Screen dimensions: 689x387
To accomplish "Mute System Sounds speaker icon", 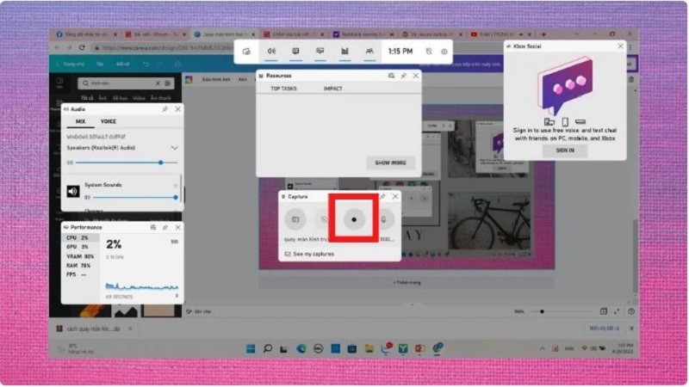I will click(x=72, y=191).
